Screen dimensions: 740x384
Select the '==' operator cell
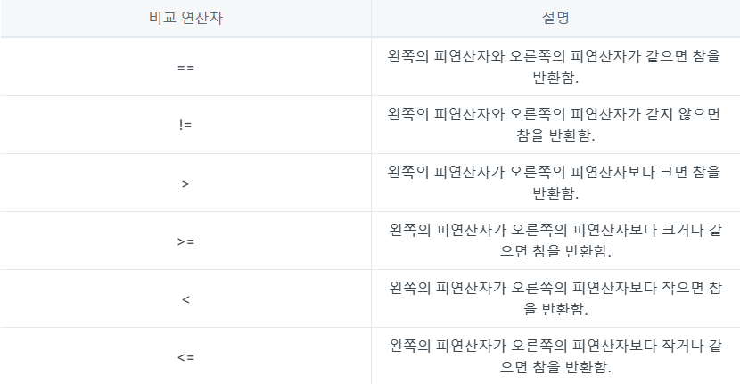pyautogui.click(x=185, y=68)
